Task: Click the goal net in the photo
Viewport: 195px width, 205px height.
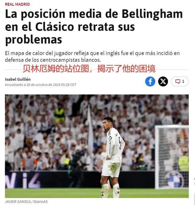Action: pyautogui.click(x=172, y=157)
